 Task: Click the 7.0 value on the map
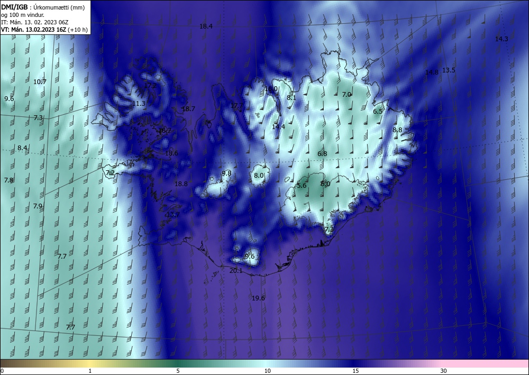click(347, 95)
